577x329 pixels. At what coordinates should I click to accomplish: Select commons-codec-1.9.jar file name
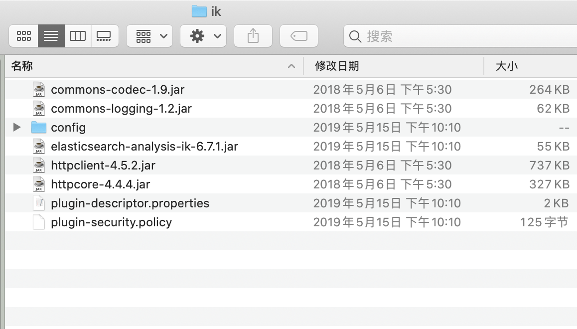point(118,89)
